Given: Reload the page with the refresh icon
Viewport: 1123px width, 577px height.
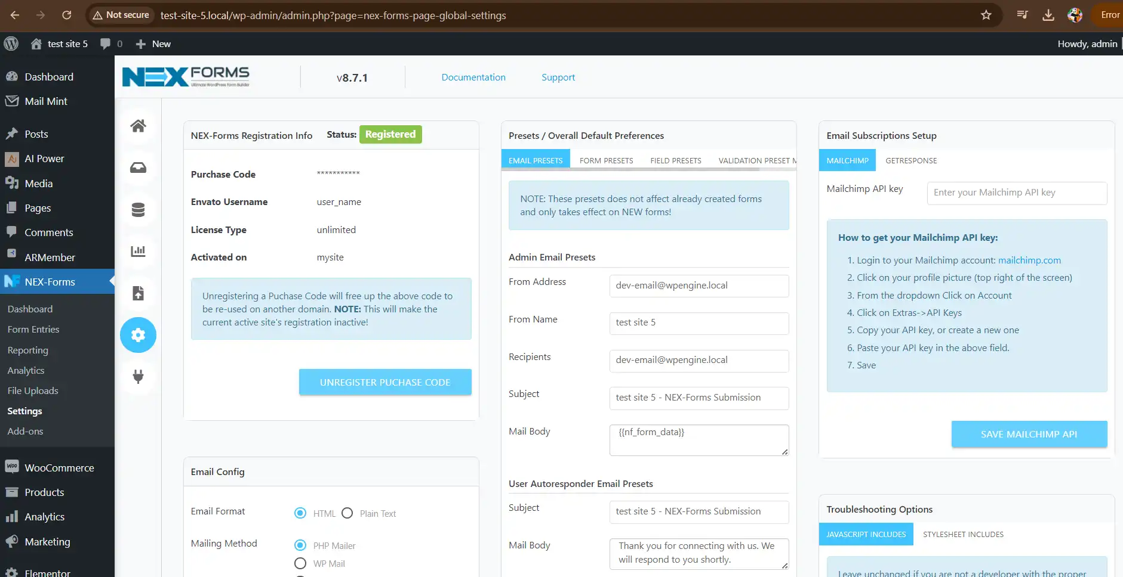Looking at the screenshot, I should coord(67,15).
